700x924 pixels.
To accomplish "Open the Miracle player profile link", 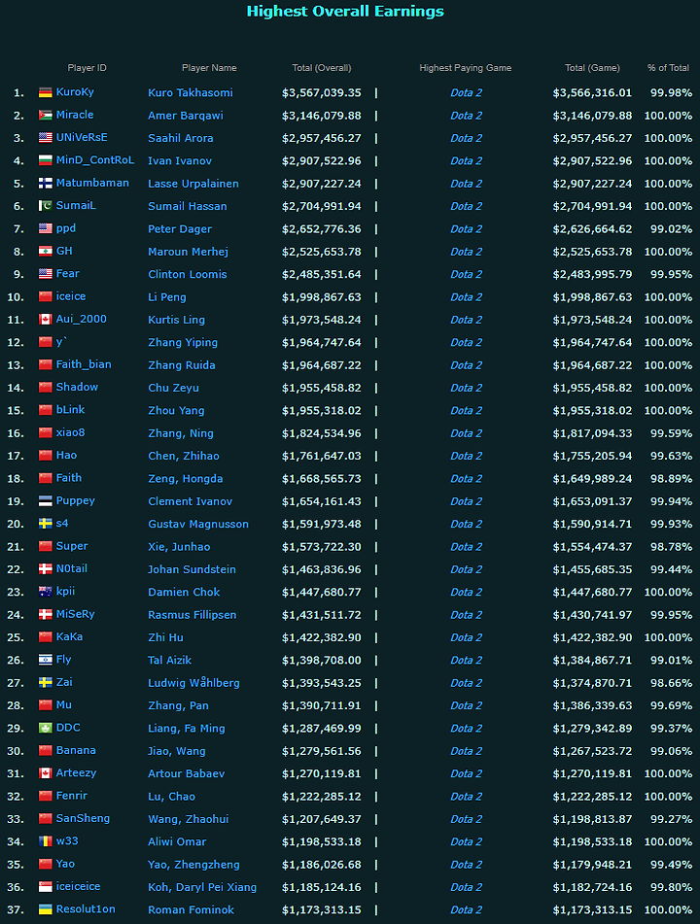I will (75, 115).
